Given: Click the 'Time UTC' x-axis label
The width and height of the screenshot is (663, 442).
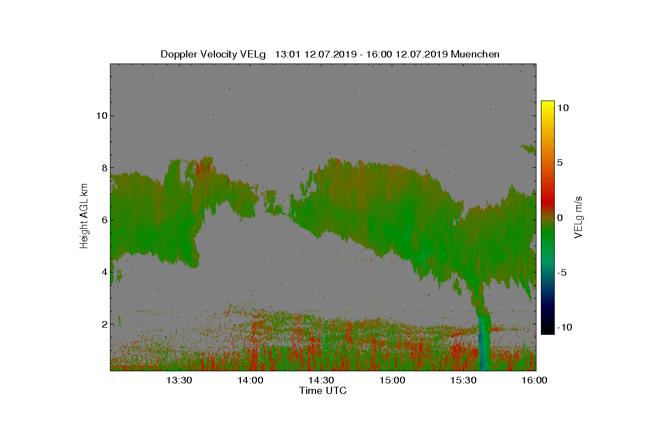Looking at the screenshot, I should (x=323, y=391).
